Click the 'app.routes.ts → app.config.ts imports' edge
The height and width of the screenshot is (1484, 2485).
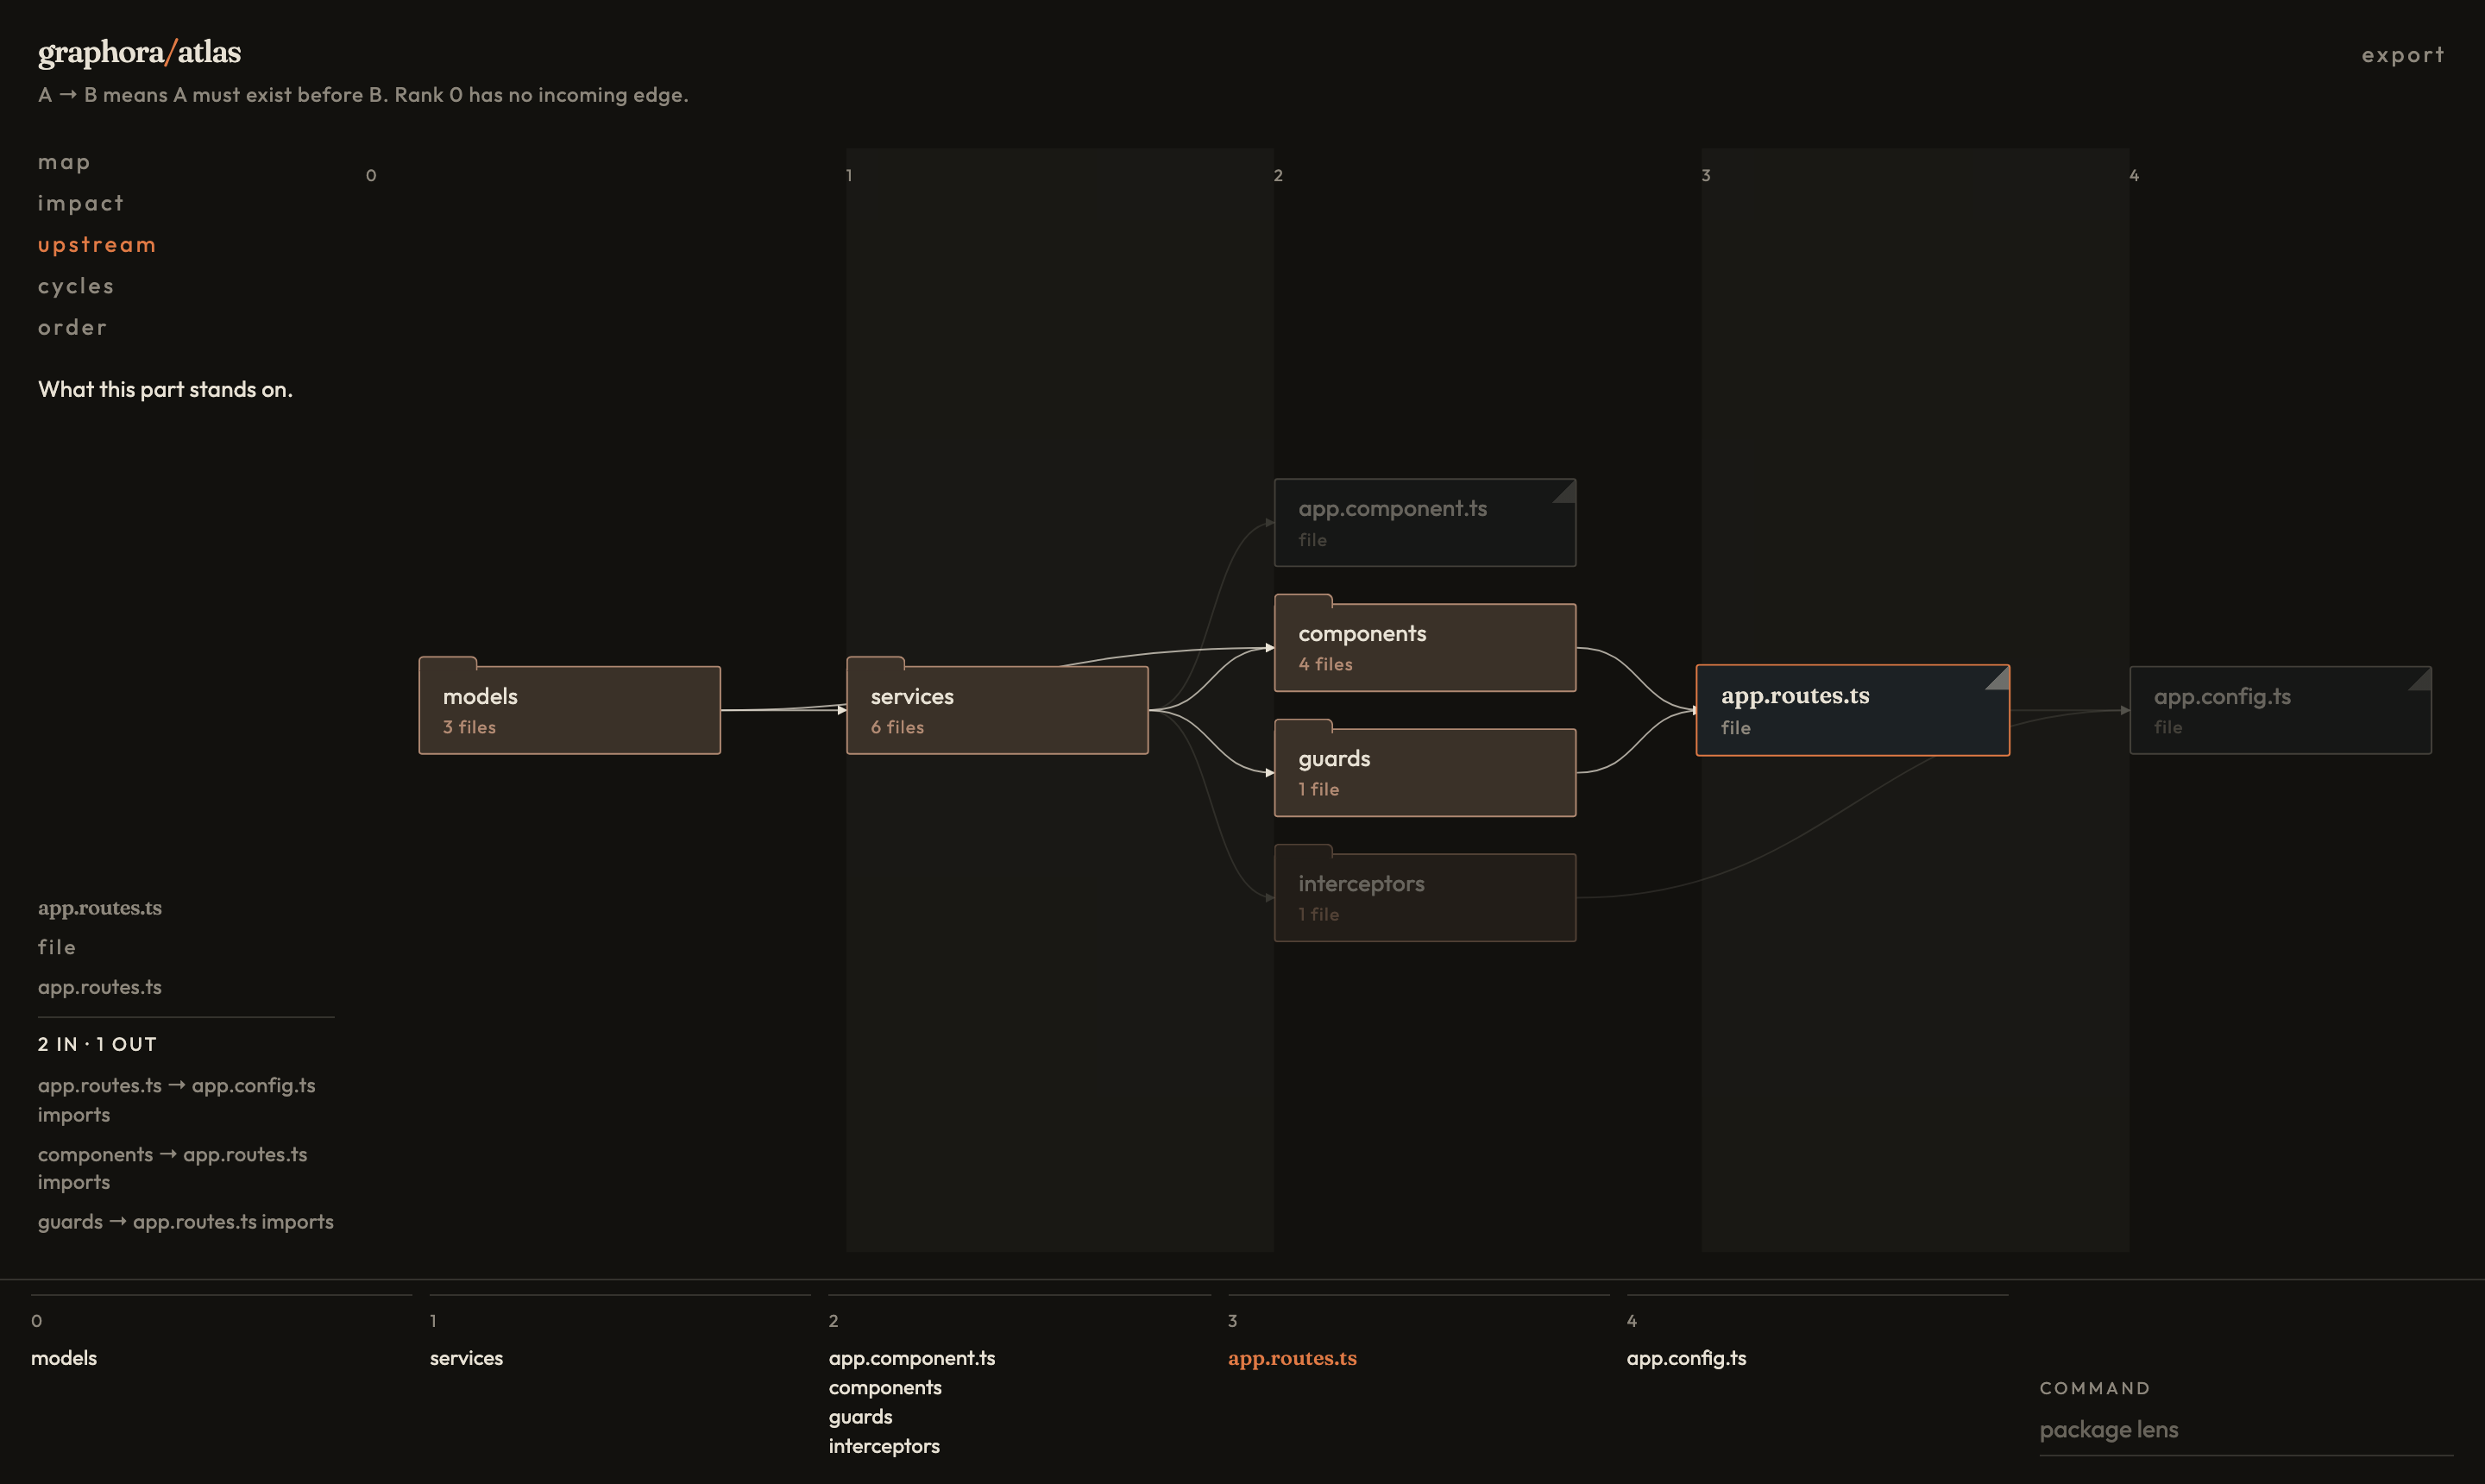(x=177, y=1100)
